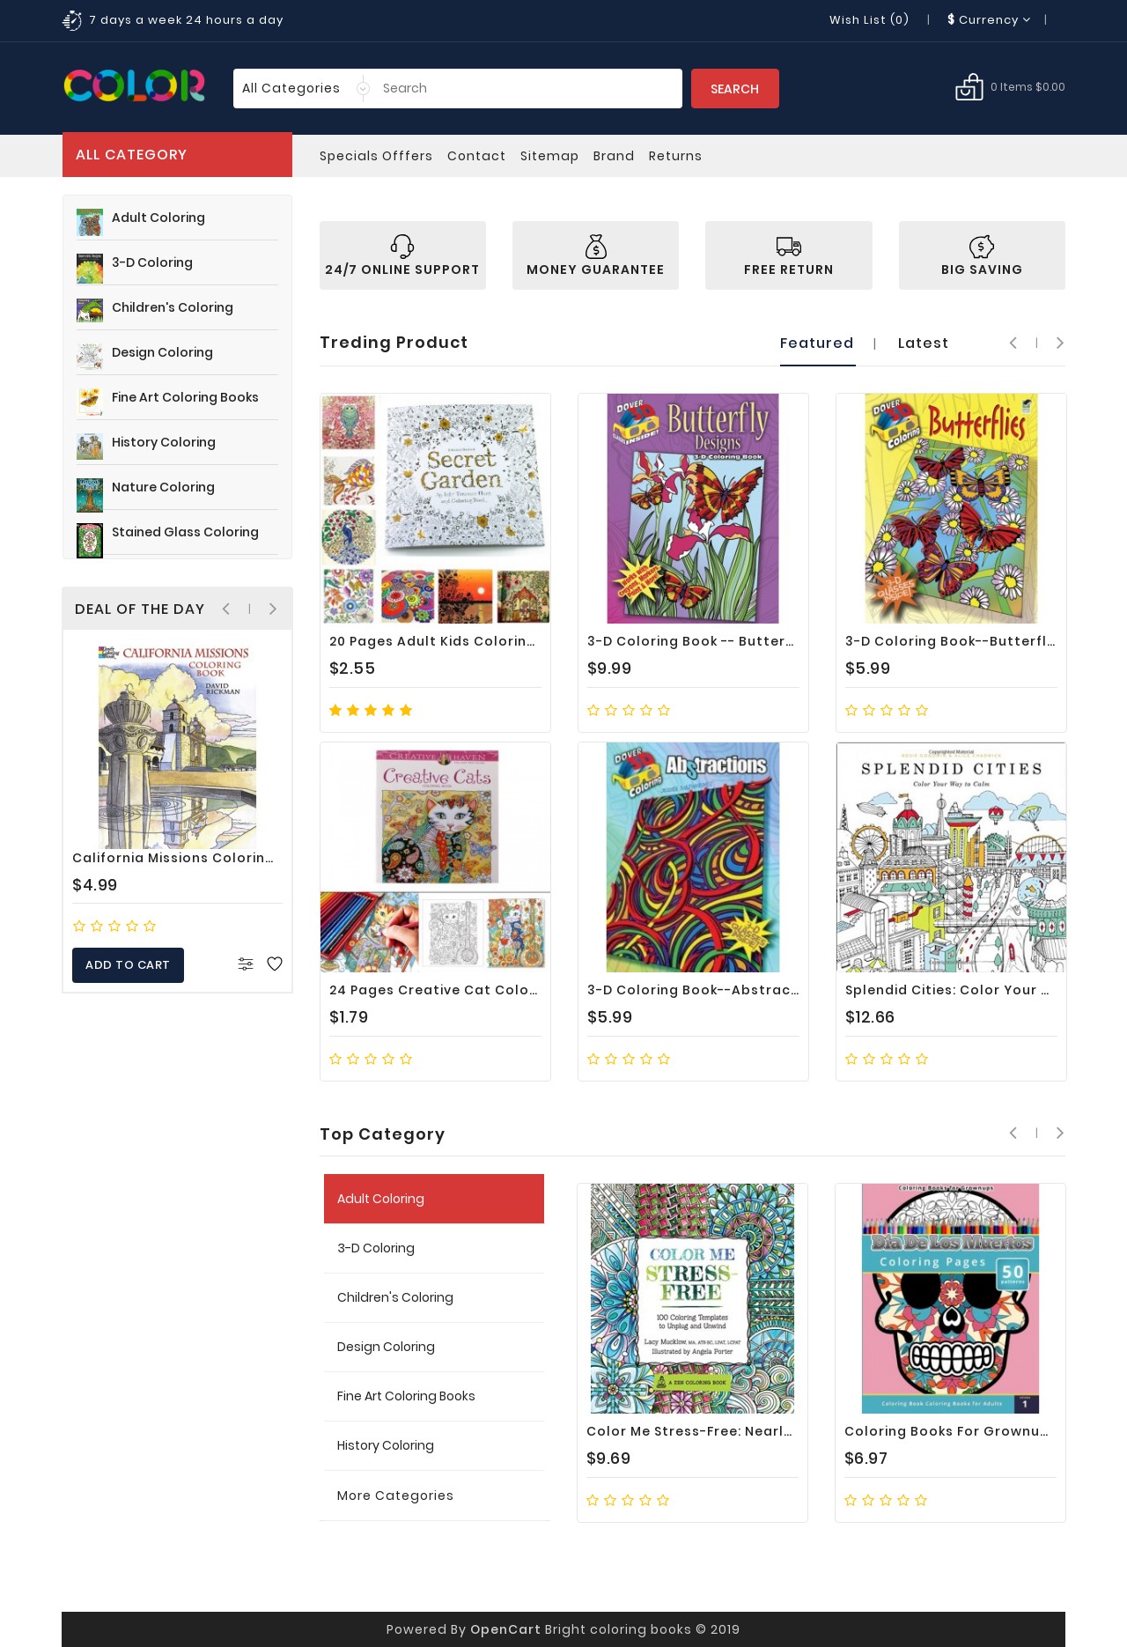
Task: Show previous Treding Product slide
Action: (x=1013, y=343)
